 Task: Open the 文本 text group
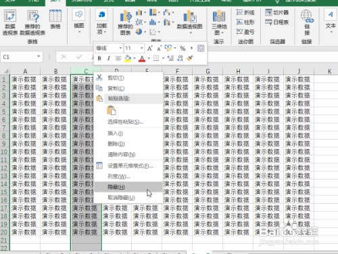(331, 21)
